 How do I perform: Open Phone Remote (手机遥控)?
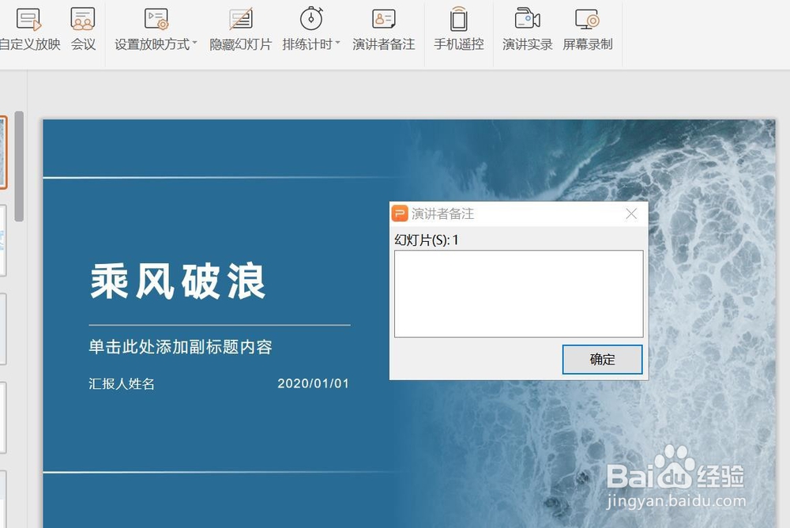tap(458, 29)
